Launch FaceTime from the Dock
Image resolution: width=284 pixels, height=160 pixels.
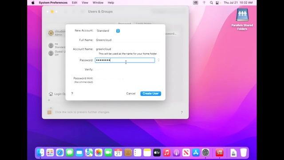pyautogui.click(x=108, y=152)
